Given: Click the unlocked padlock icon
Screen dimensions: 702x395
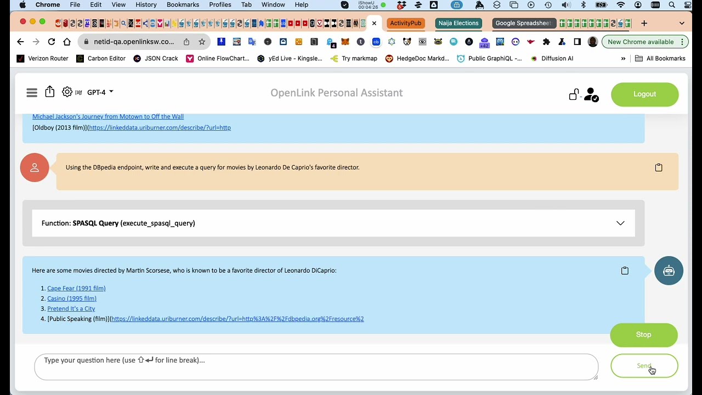Looking at the screenshot, I should [574, 94].
